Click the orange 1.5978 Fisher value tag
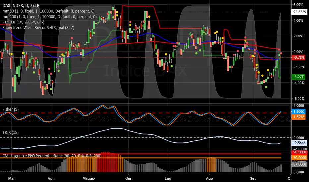Image resolution: width=309 pixels, height=182 pixels. (298, 117)
